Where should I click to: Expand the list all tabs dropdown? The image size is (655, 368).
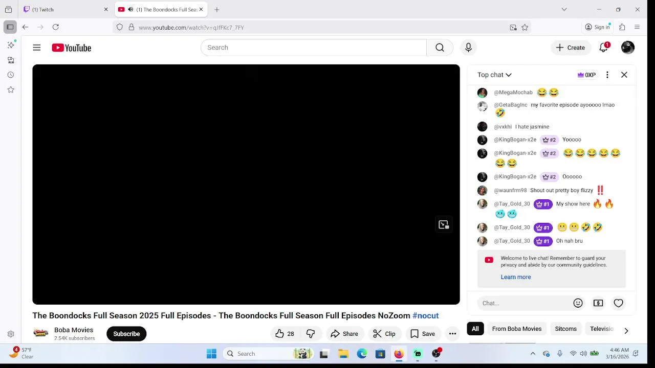[564, 9]
